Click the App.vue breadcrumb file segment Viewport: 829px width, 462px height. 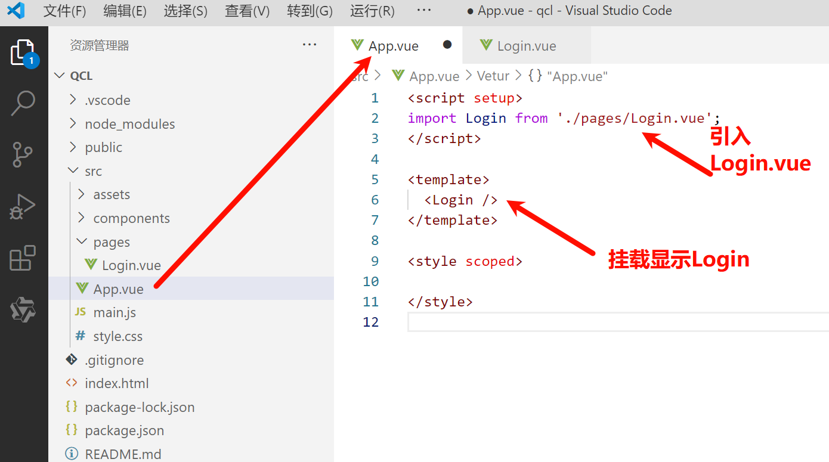(x=434, y=76)
